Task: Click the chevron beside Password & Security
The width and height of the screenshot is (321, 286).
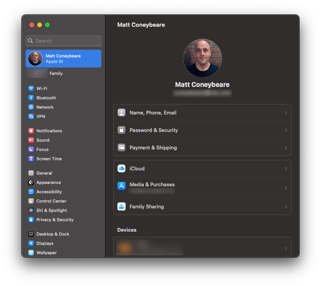Action: click(x=286, y=130)
